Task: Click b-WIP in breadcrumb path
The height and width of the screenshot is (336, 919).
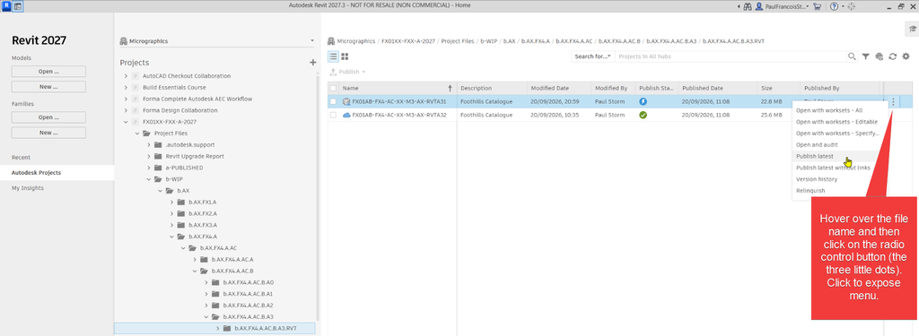Action: tap(489, 41)
